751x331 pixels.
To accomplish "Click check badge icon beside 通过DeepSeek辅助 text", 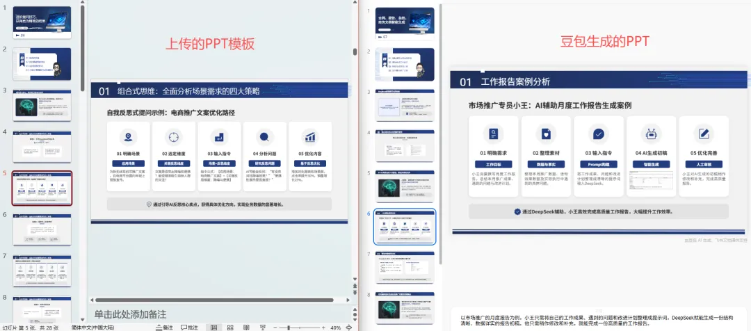I will click(517, 211).
